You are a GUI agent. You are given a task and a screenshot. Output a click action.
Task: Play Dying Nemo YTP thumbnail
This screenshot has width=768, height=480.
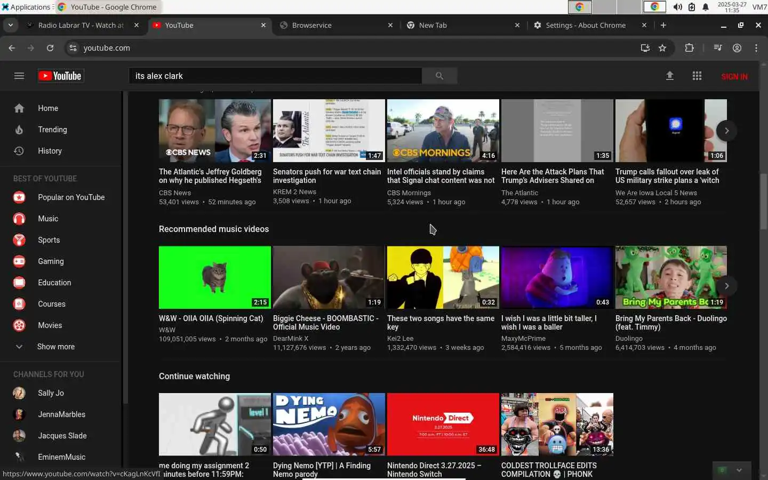pyautogui.click(x=329, y=425)
